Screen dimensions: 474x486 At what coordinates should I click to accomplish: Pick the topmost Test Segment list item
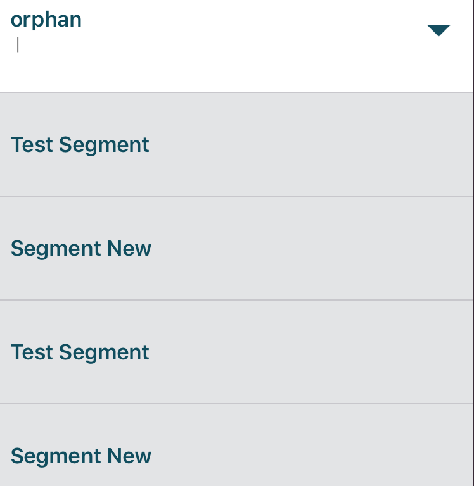pyautogui.click(x=80, y=145)
